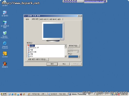129x96 pixels.
Task: Expand the desktop color dropdown arrow
Action: pos(79,57)
